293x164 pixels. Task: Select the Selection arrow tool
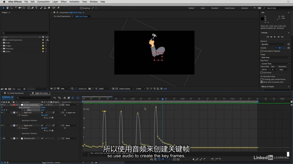(3, 8)
